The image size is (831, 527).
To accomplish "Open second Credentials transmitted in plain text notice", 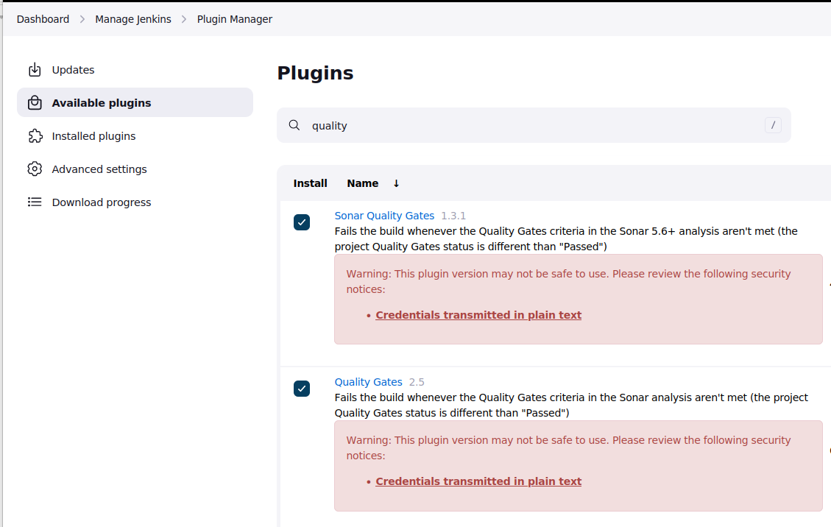I will tap(478, 481).
